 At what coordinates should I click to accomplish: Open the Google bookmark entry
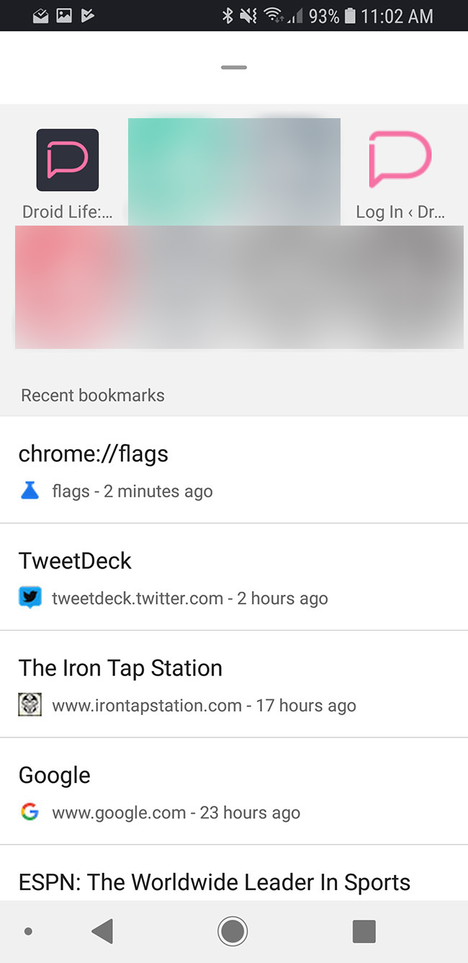55,776
